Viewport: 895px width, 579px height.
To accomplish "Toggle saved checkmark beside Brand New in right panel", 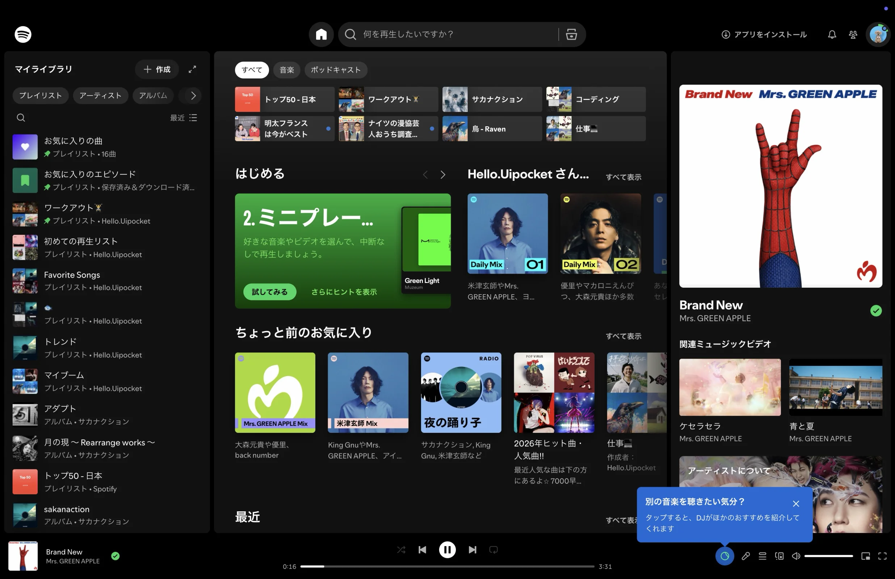I will point(876,310).
